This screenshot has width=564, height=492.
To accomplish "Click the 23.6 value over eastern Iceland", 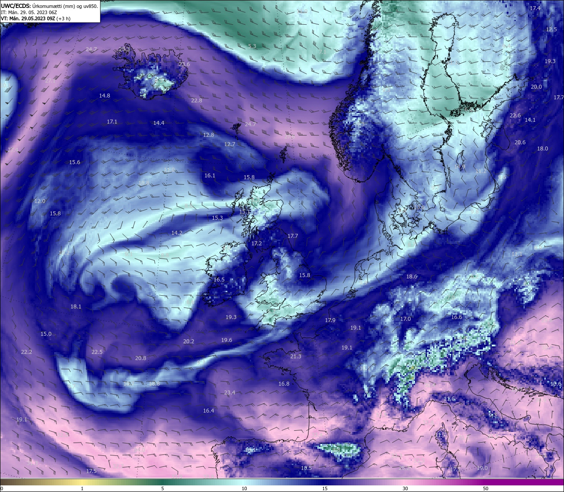I will [184, 64].
